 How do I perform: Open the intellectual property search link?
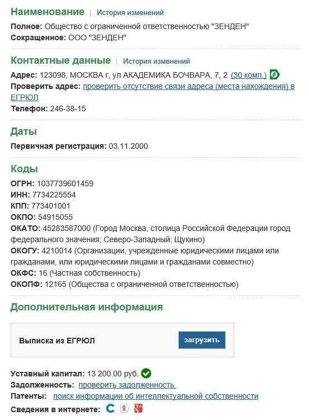pyautogui.click(x=156, y=396)
